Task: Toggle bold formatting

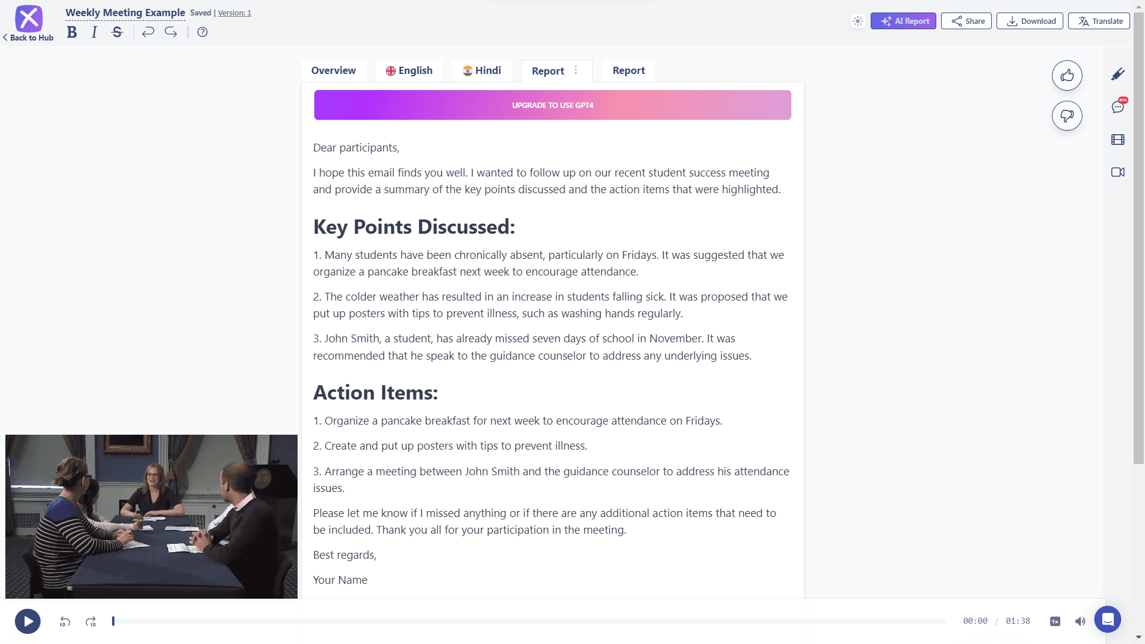Action: [71, 32]
